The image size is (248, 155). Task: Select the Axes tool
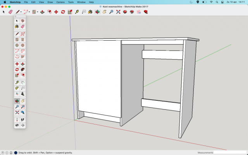tap(17, 94)
